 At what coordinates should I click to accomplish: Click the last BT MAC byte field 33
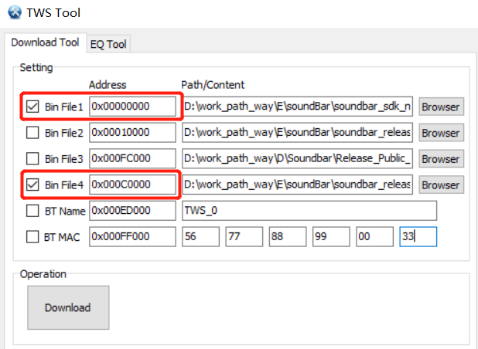(x=418, y=237)
